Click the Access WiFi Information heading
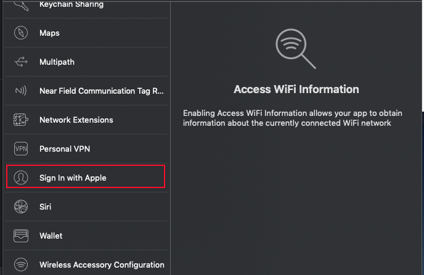 click(296, 89)
